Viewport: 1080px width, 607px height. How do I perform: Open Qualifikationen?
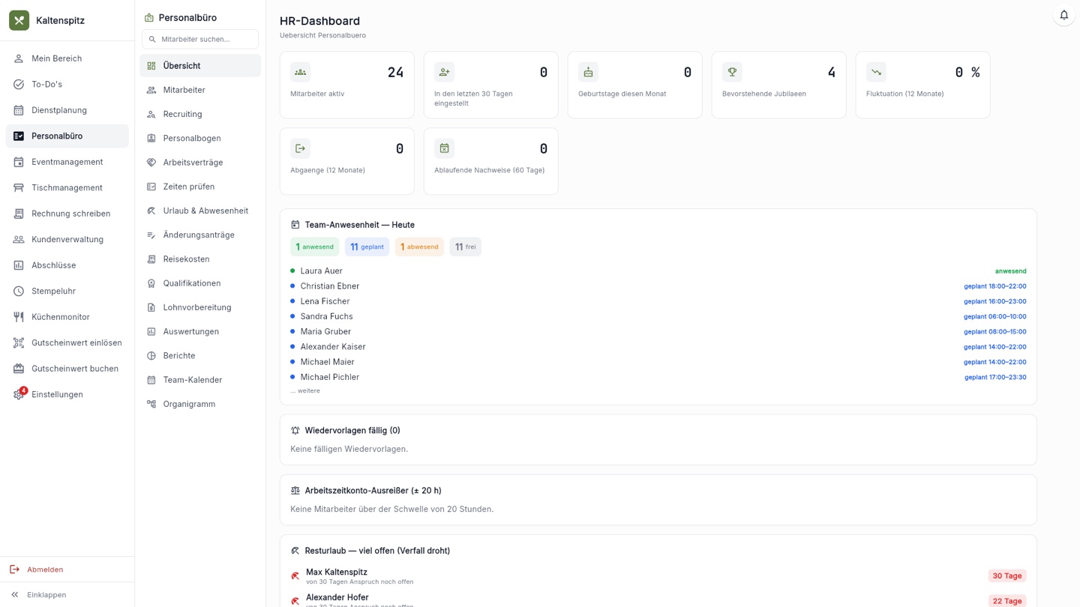tap(200, 283)
